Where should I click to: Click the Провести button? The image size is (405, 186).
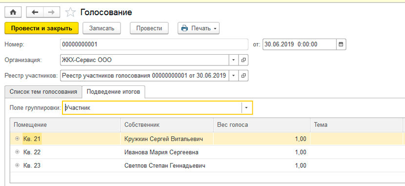click(149, 28)
